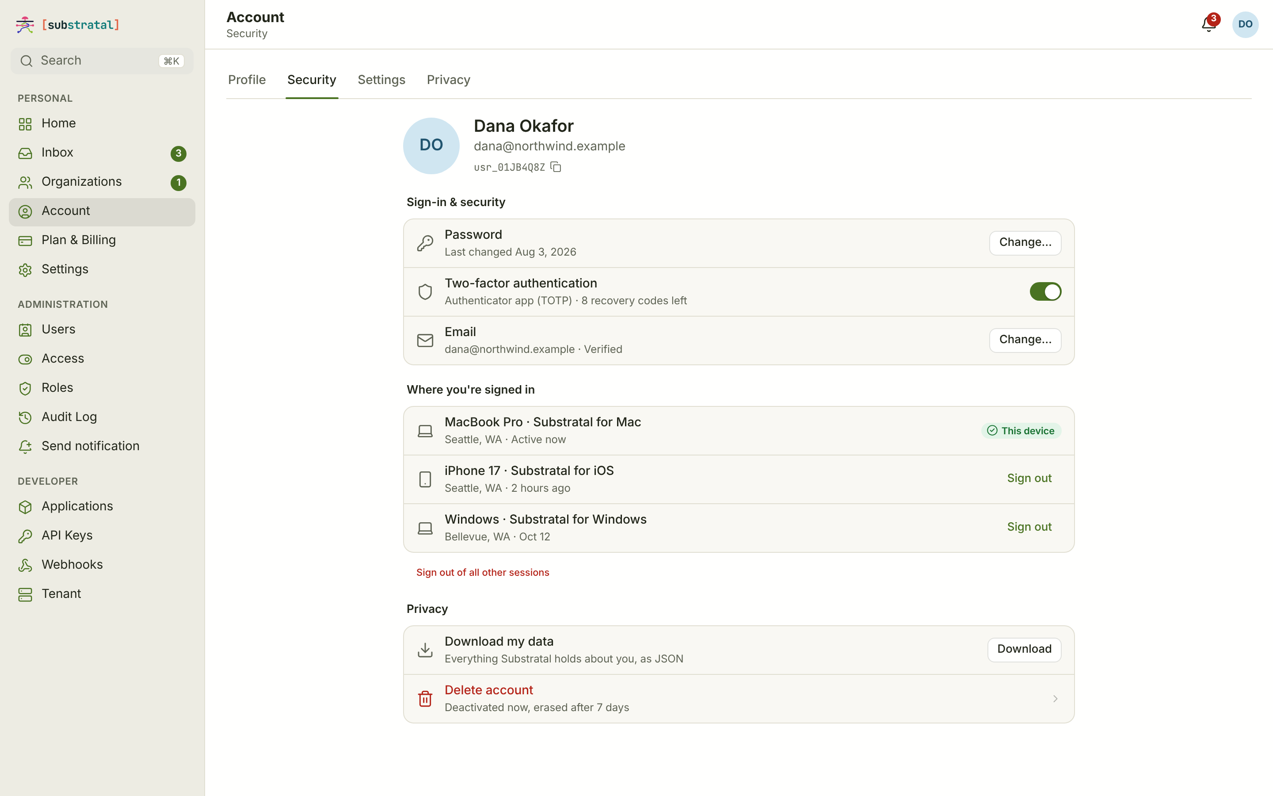This screenshot has height=796, width=1273.
Task: Toggle two-factor authentication off
Action: click(x=1045, y=292)
